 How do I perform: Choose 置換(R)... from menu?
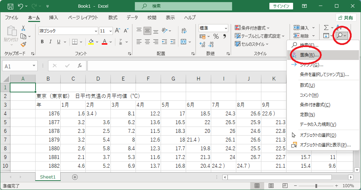pyautogui.click(x=323, y=55)
